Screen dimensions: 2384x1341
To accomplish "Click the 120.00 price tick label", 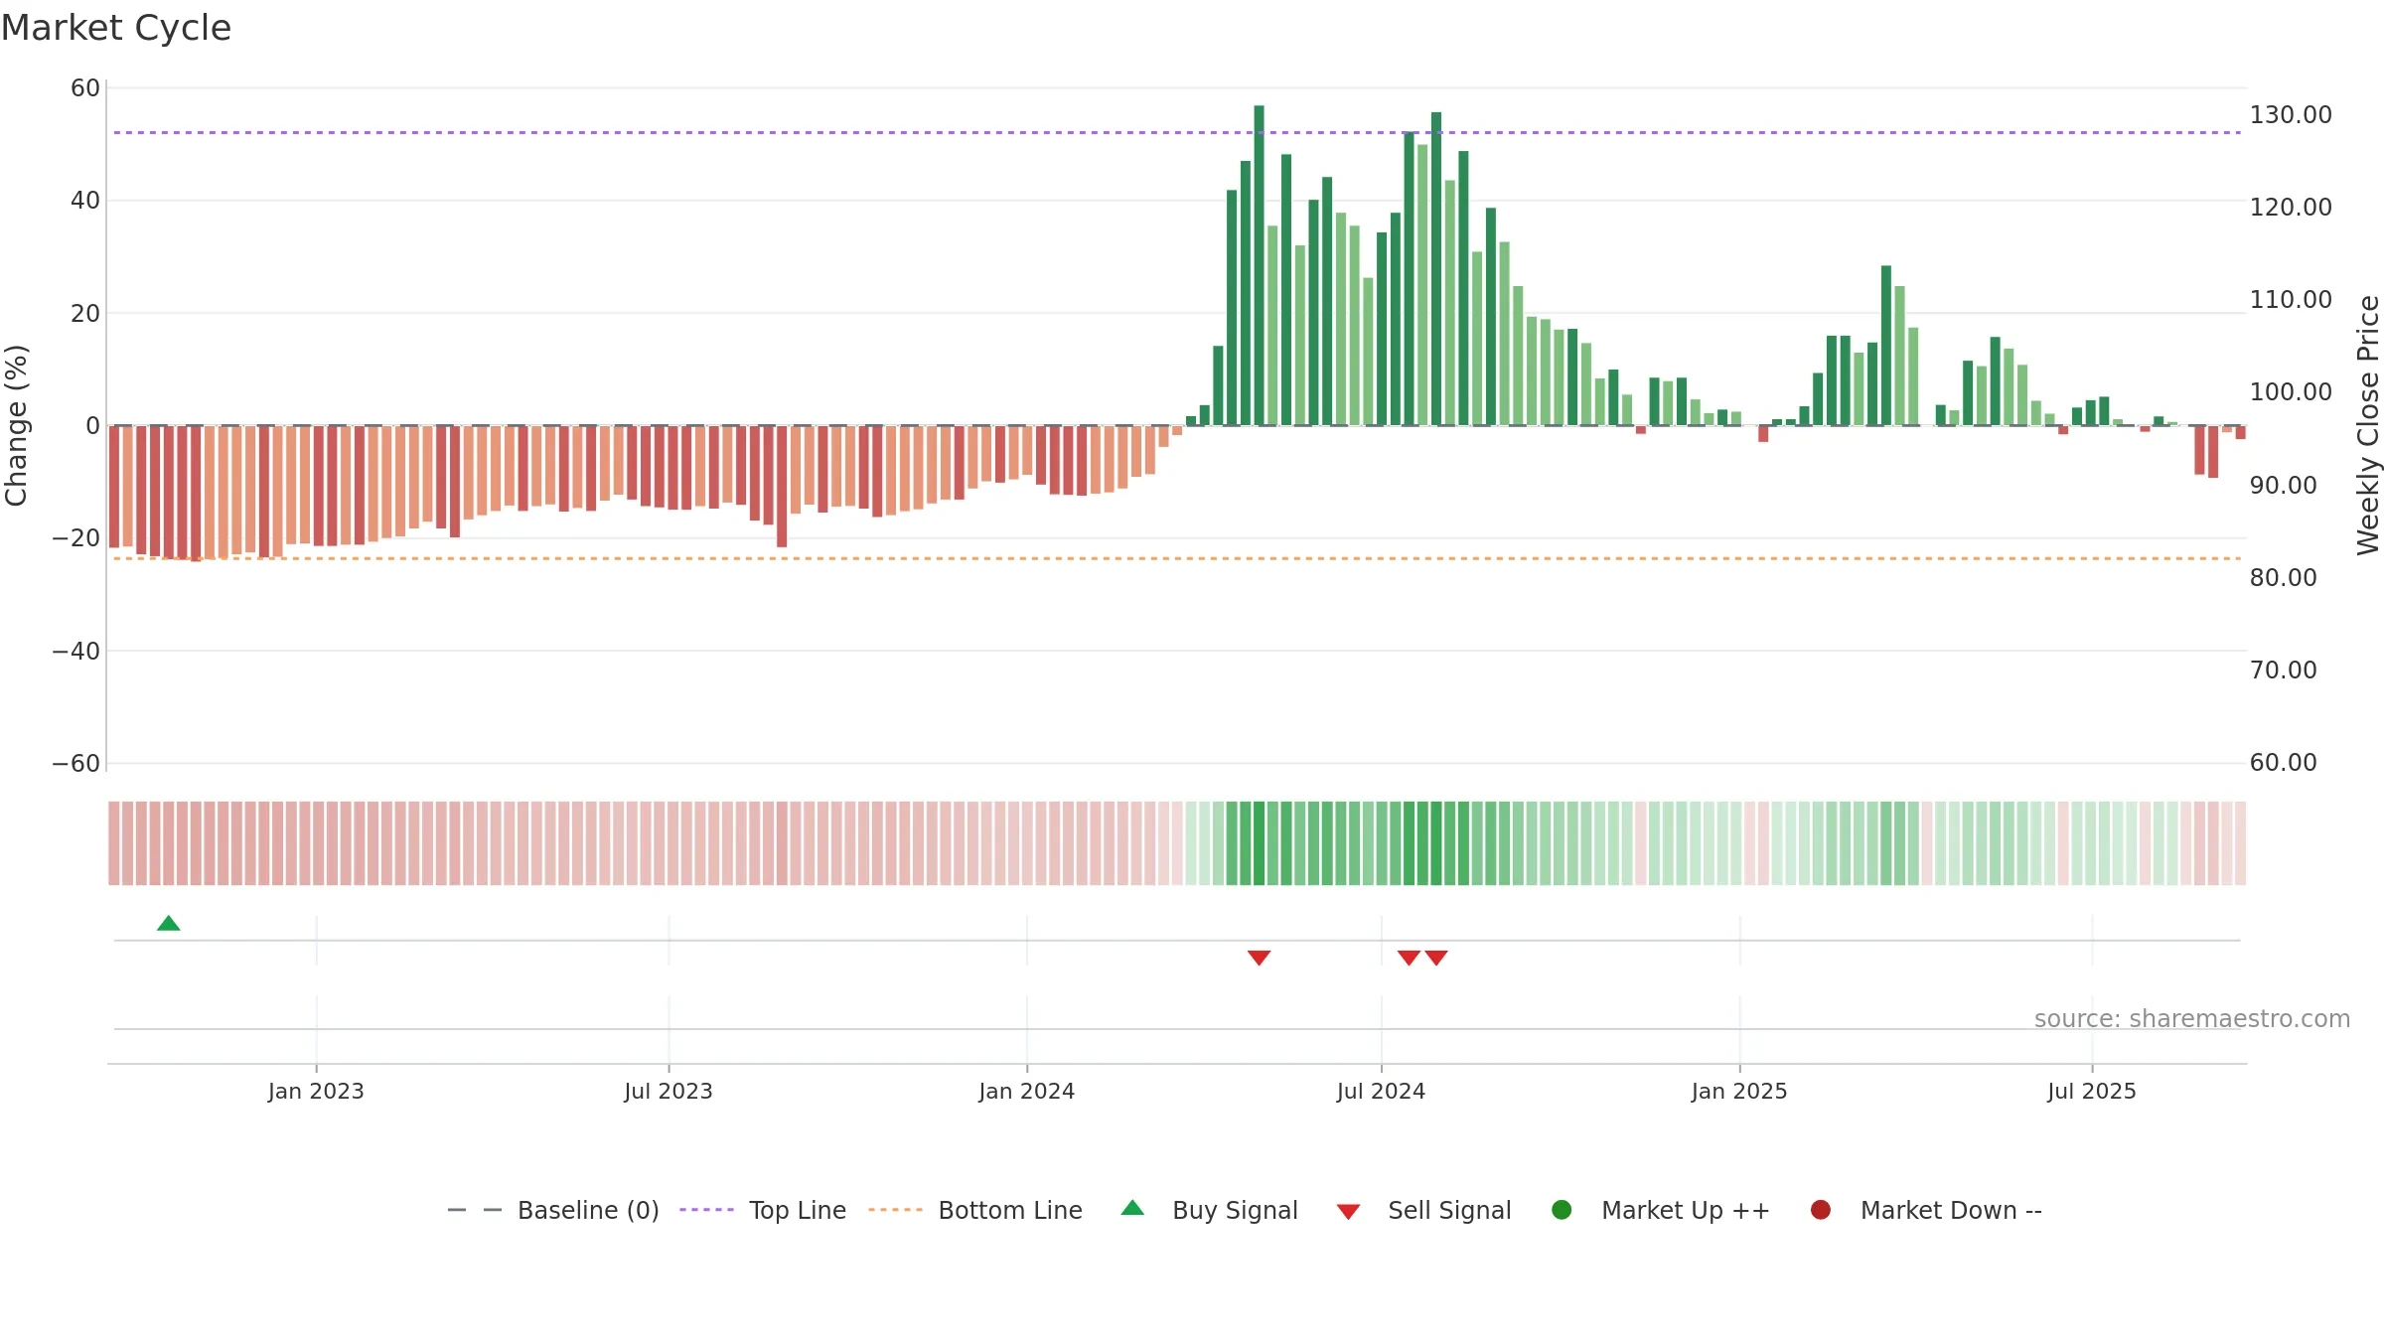I will pos(2291,208).
